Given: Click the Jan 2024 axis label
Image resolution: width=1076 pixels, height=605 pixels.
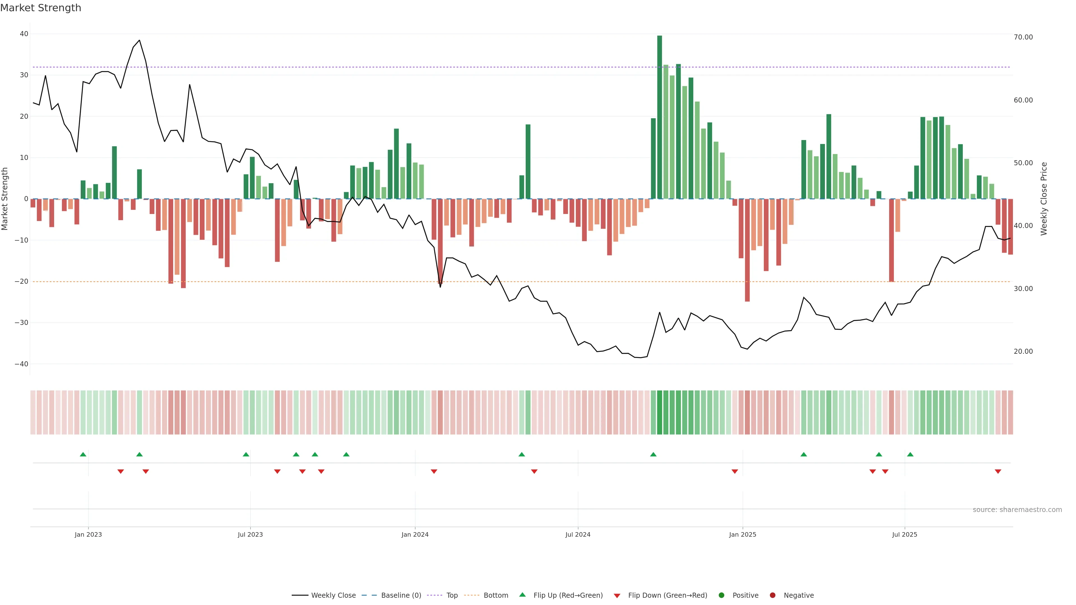Looking at the screenshot, I should click(x=415, y=534).
